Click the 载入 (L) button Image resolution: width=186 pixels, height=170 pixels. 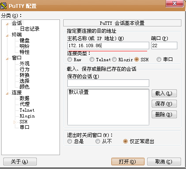click(164, 93)
